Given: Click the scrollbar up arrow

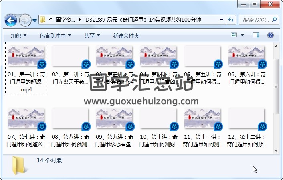Looking at the screenshot, I should pos(276,46).
